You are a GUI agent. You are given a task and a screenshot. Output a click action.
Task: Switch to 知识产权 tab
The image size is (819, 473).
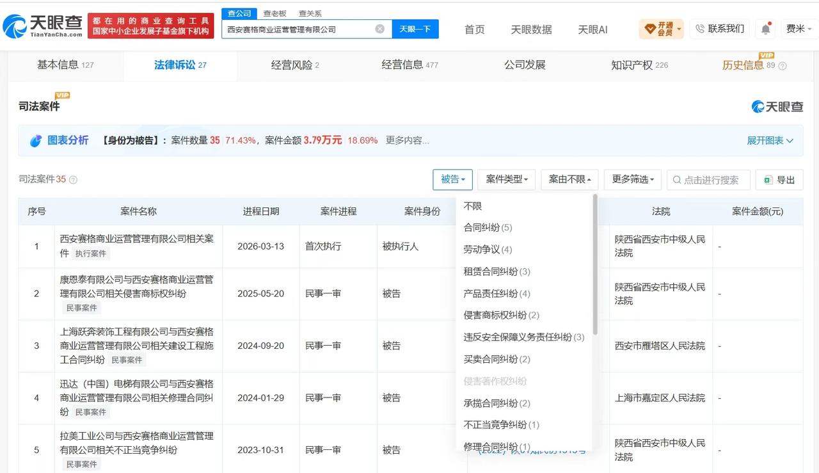pyautogui.click(x=640, y=65)
